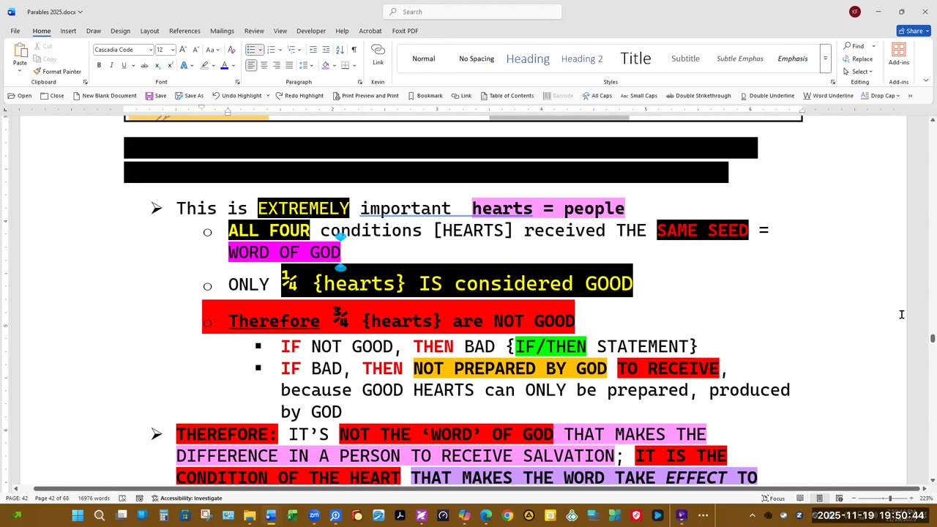Click Save As in quick toolbar

[x=189, y=96]
